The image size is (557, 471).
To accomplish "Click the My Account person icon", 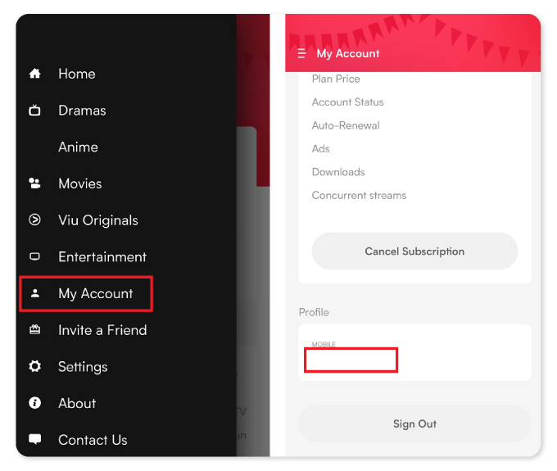I will pos(34,293).
